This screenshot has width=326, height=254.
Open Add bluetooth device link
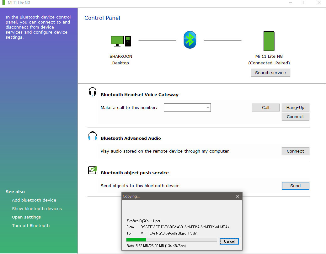coord(34,200)
